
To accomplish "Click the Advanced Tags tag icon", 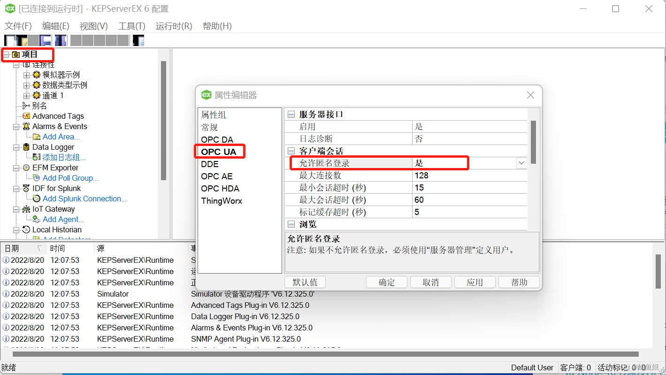I will pyautogui.click(x=26, y=116).
